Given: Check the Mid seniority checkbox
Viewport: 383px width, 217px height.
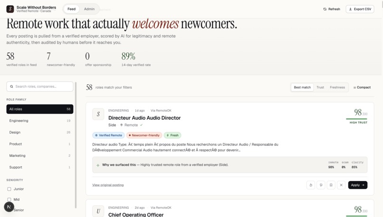Looking at the screenshot, I should point(10,199).
